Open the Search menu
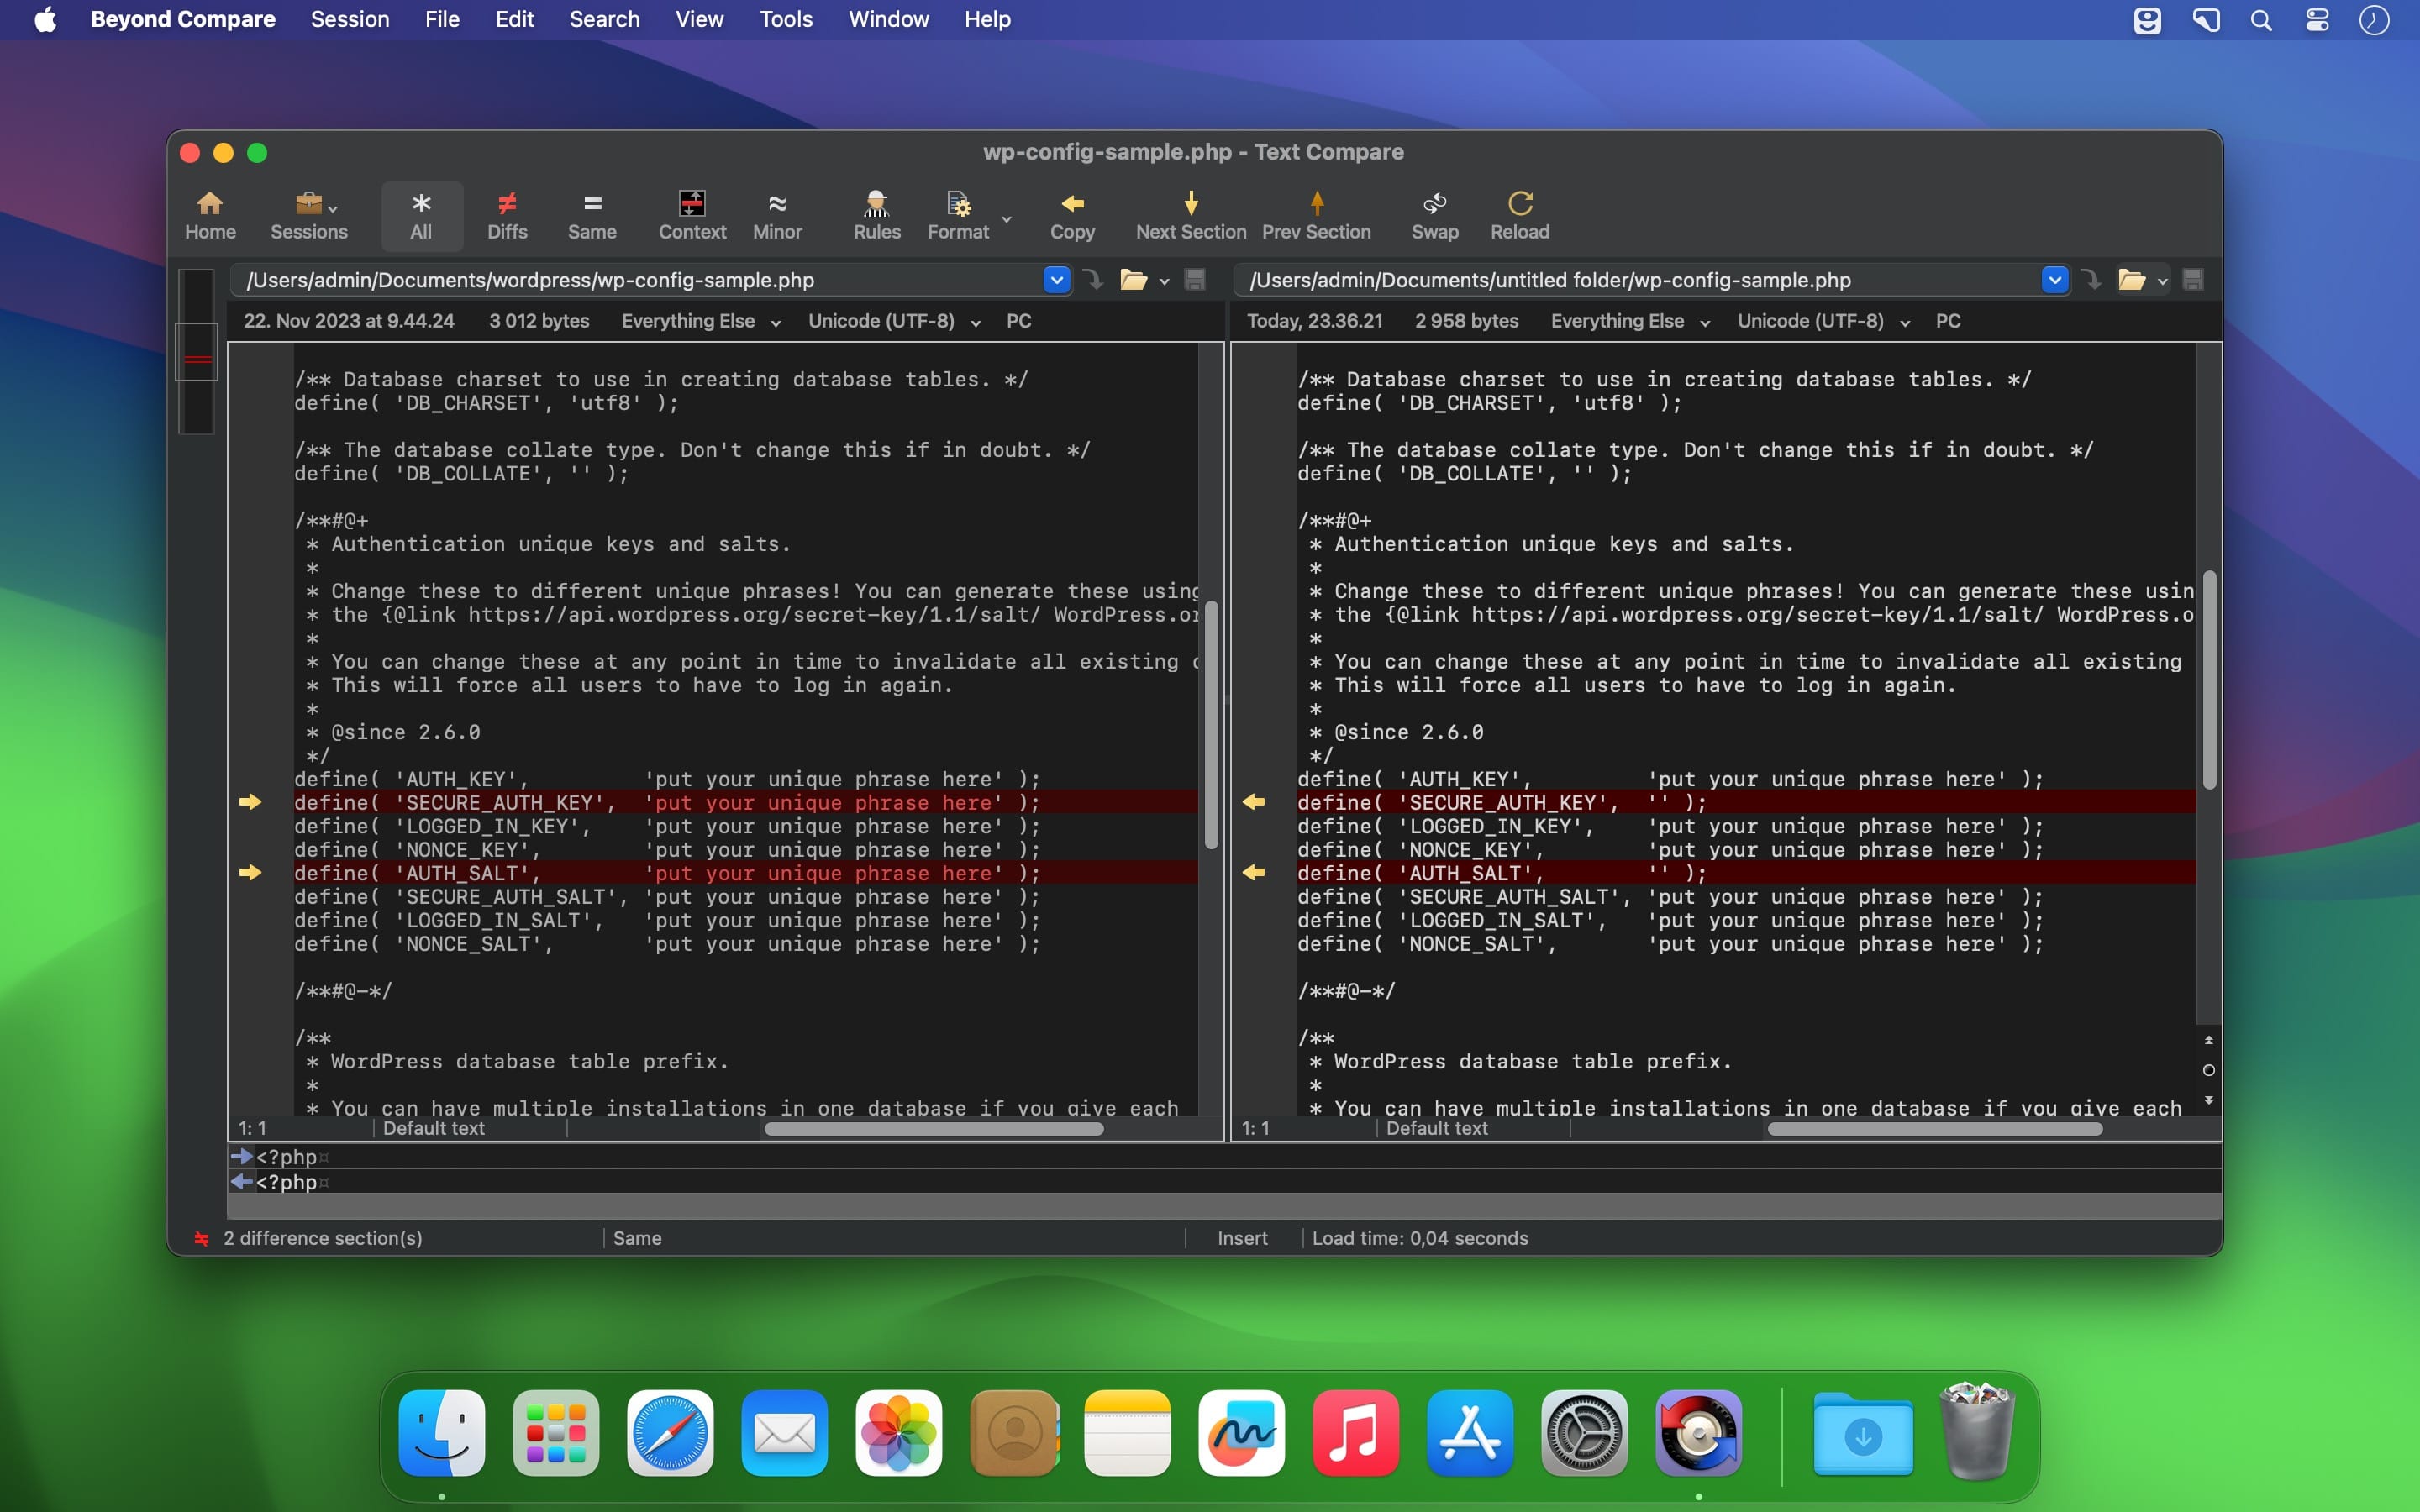This screenshot has height=1512, width=2420. pyautogui.click(x=604, y=19)
